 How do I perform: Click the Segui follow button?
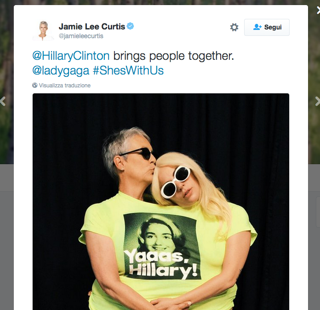point(267,27)
